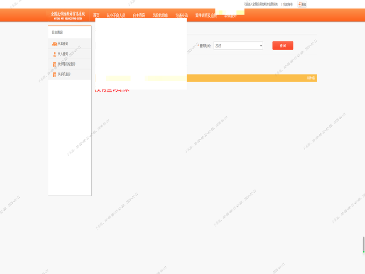
Task: Choose 从人查询 in the sidebar
Action: tap(63, 54)
